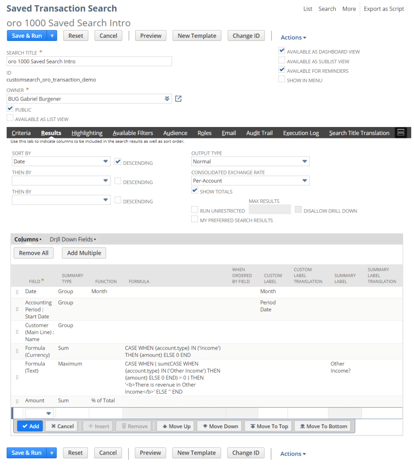
Task: Click Remove All columns button
Action: [34, 253]
